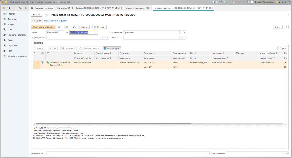Open Присоединенные файлы link
Screen dimensions: 292x158
56,20
